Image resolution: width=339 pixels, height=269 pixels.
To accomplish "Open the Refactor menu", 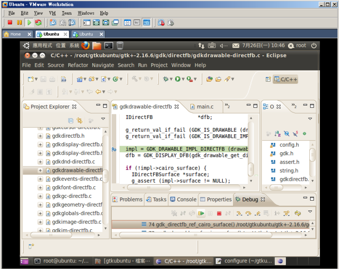I will point(78,65).
